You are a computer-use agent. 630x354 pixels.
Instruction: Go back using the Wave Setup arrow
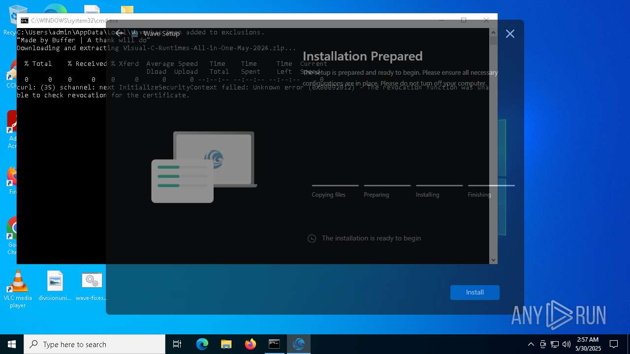[x=119, y=33]
